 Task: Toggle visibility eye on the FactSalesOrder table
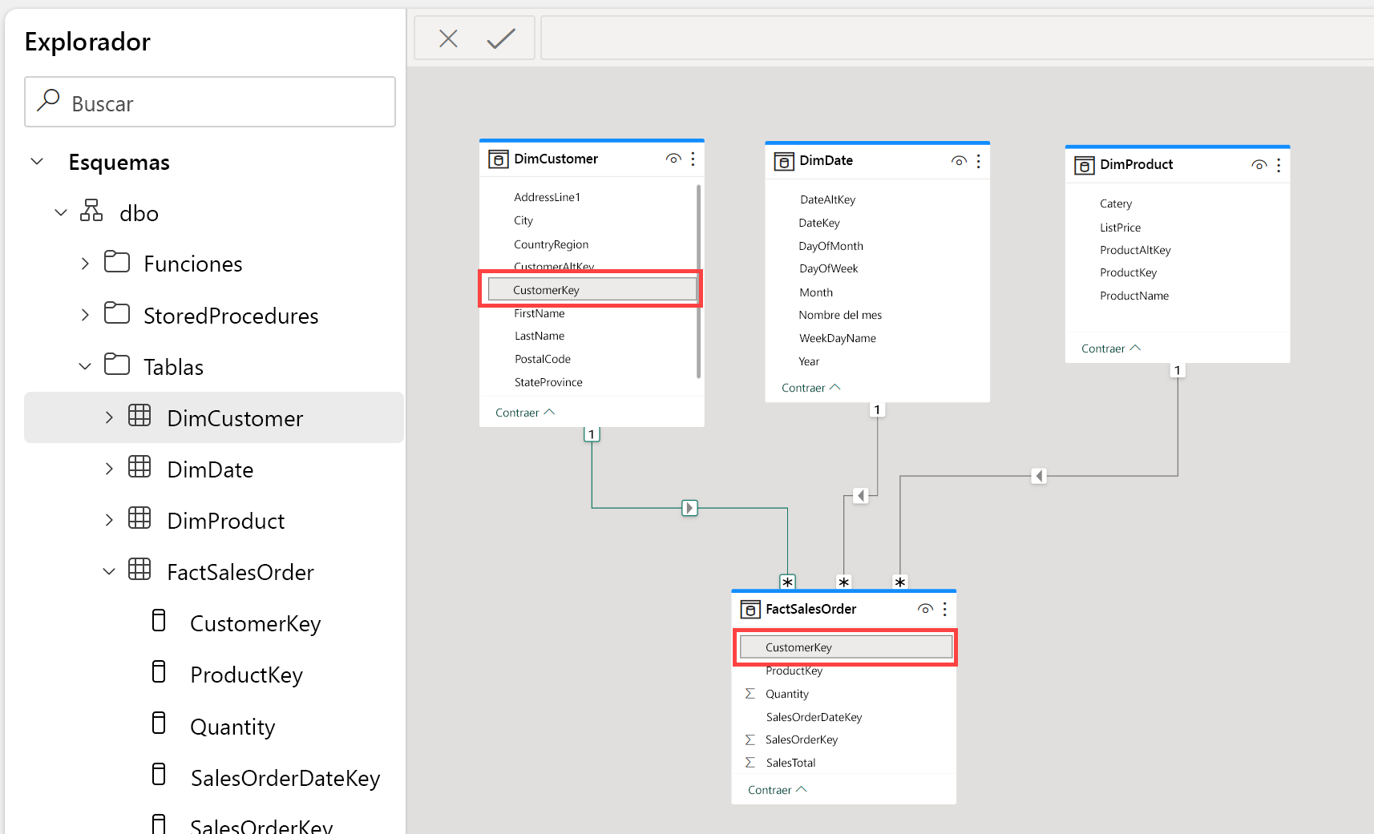pyautogui.click(x=926, y=609)
